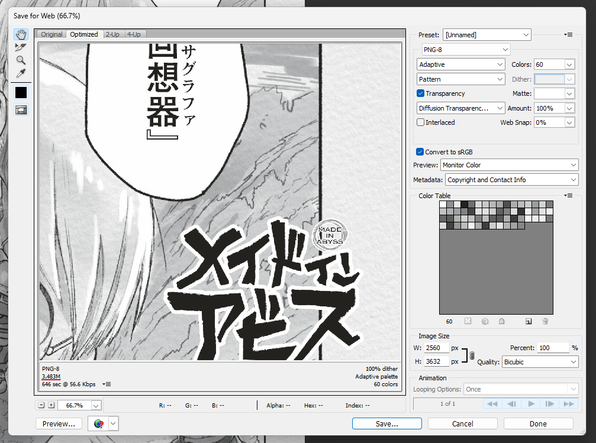This screenshot has width=596, height=443.
Task: Click the Colors value field showing 60
Action: 549,64
